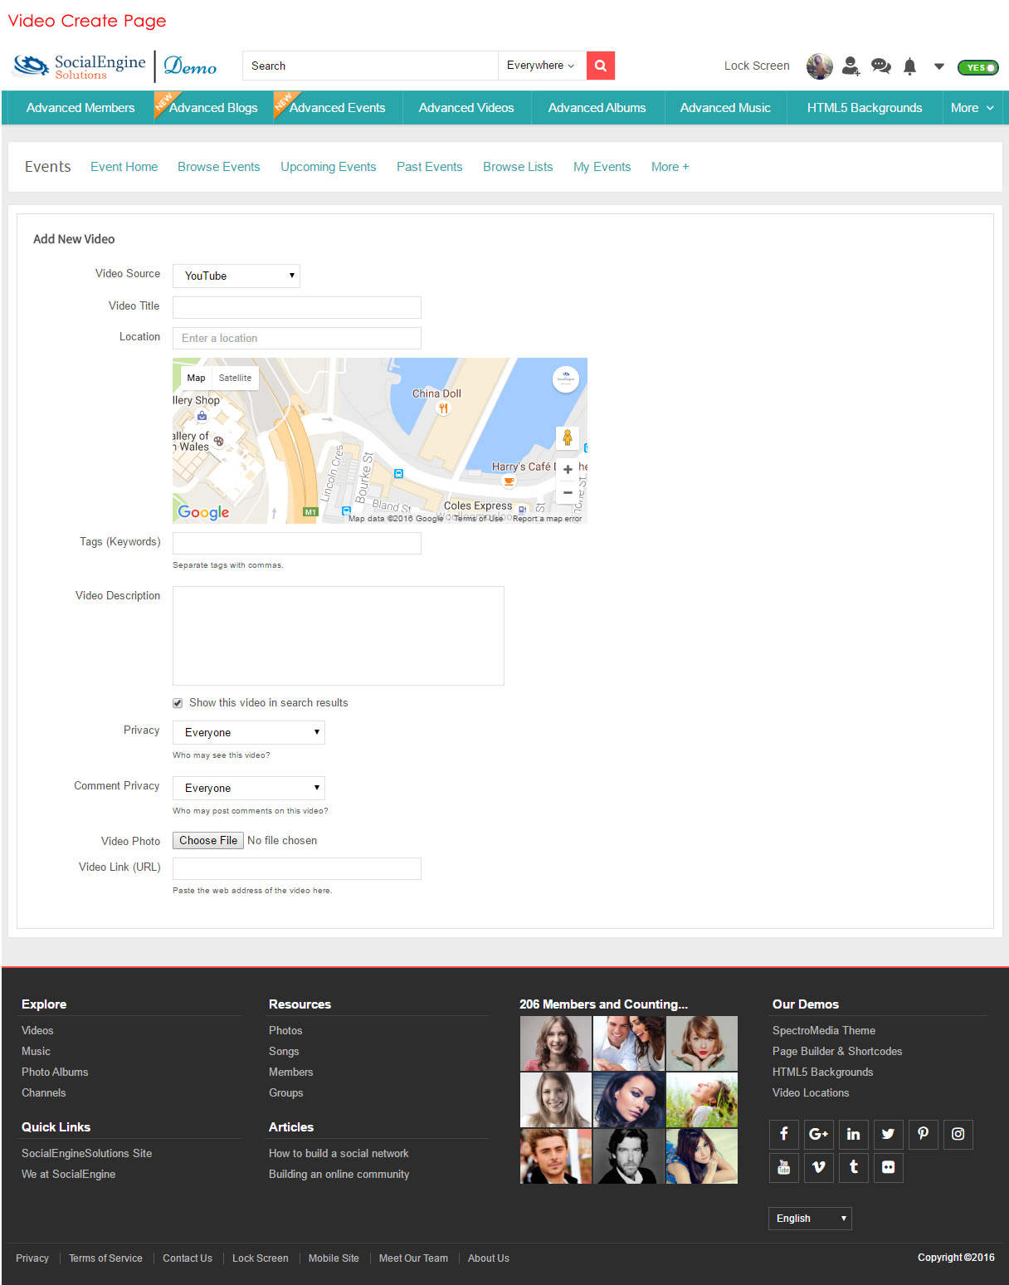The image size is (1009, 1285).
Task: Open the Pinterest social icon
Action: coord(923,1134)
